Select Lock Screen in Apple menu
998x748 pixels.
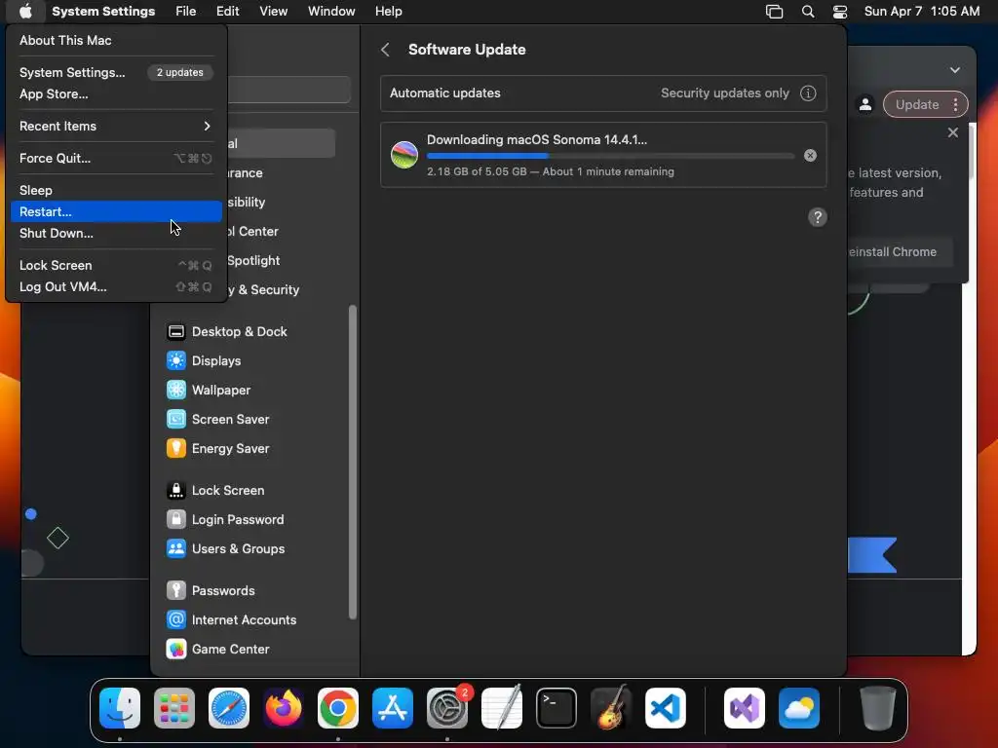(x=116, y=265)
